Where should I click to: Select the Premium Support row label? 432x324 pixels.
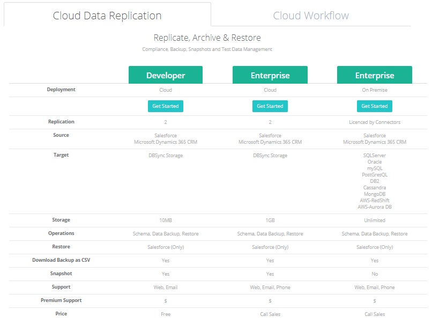(x=61, y=300)
